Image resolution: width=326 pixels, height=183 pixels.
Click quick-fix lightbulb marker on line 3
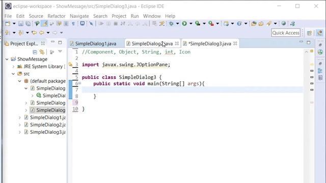pyautogui.click(x=70, y=65)
